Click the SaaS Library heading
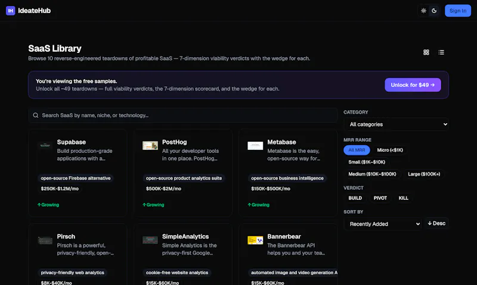 point(55,49)
